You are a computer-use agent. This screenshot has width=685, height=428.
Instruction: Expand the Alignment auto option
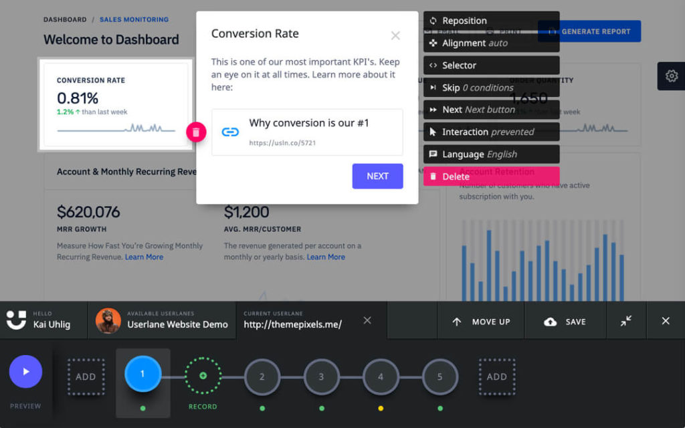(492, 43)
